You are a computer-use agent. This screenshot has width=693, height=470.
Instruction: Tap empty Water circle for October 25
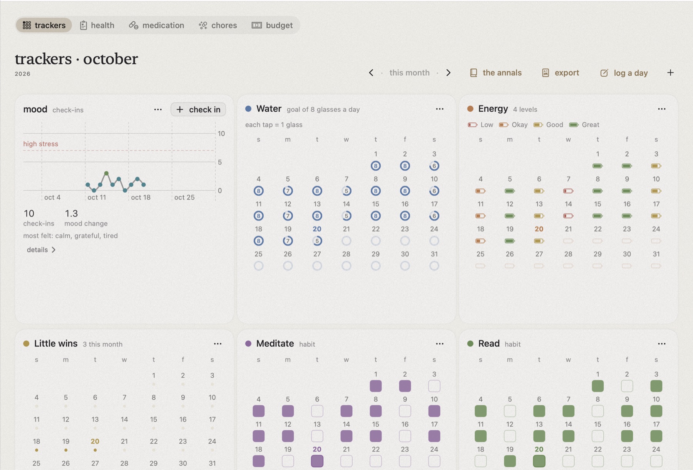point(258,266)
